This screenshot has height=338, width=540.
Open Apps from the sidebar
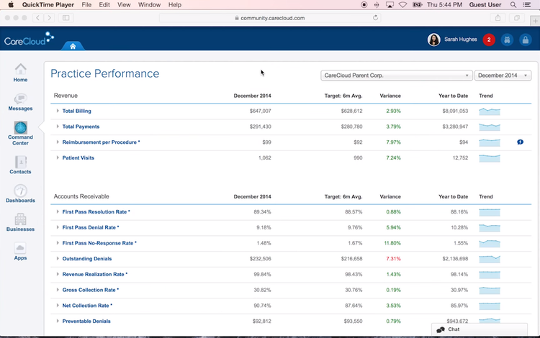[x=20, y=251]
